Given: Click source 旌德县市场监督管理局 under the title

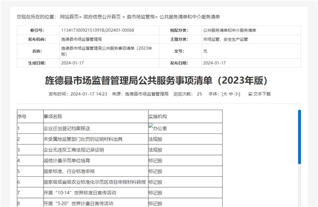Looking at the screenshot, I should 147,94.
